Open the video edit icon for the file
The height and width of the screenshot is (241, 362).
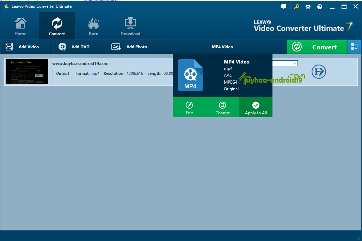319,72
